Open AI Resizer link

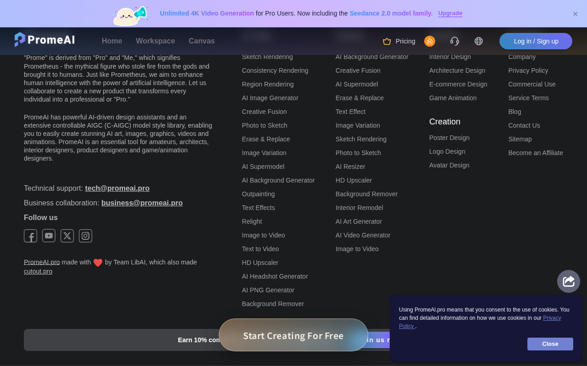point(350,167)
